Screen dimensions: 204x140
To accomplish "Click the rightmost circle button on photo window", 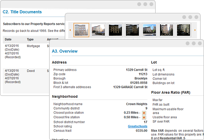I will [x=196, y=17].
